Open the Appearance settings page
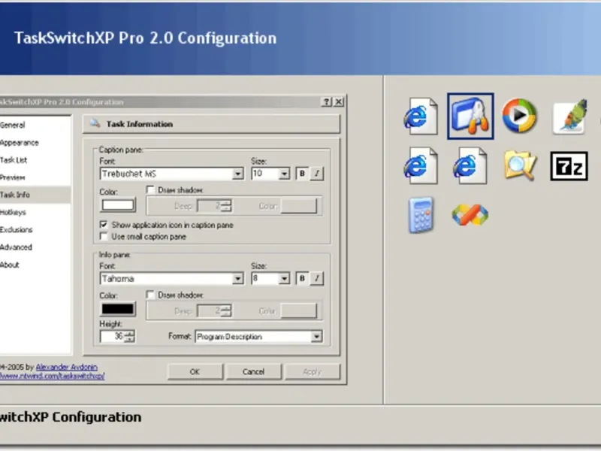The height and width of the screenshot is (451, 601). pyautogui.click(x=20, y=143)
